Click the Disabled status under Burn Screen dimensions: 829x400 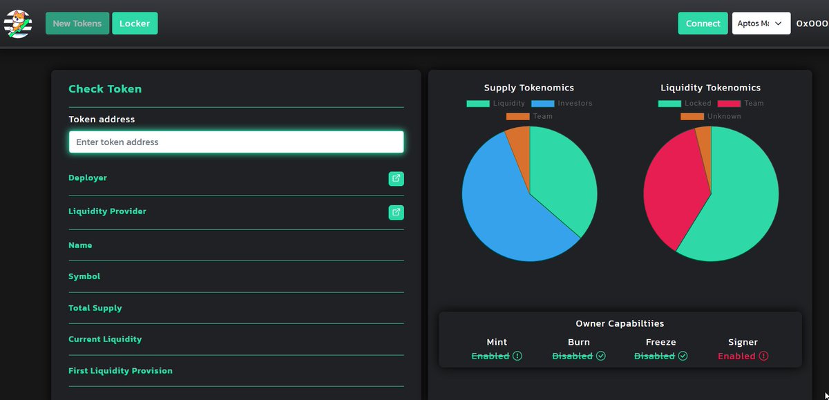573,356
